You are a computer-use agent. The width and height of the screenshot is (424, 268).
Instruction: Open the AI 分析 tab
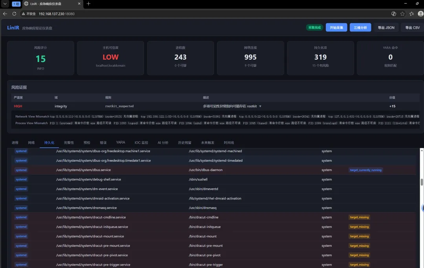pyautogui.click(x=163, y=143)
